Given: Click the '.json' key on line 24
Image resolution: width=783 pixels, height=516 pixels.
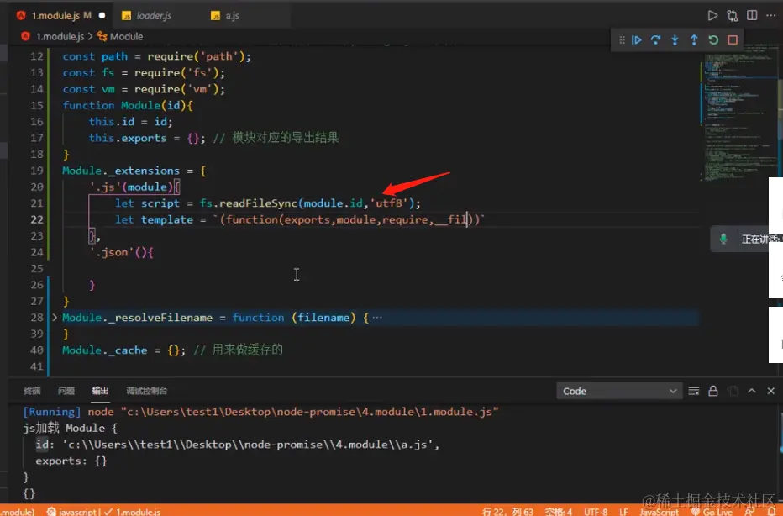Looking at the screenshot, I should point(113,252).
